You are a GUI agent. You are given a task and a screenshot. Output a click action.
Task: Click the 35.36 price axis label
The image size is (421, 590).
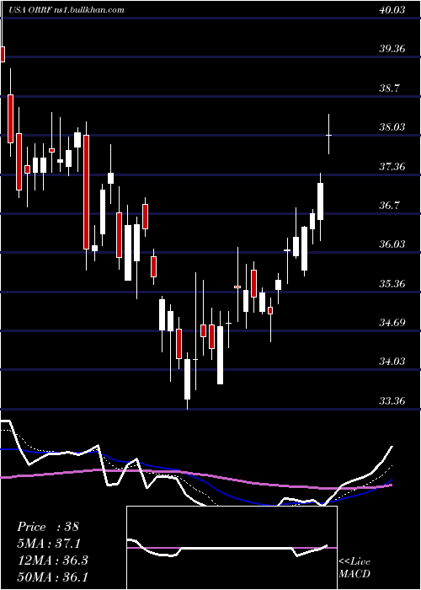coord(392,283)
